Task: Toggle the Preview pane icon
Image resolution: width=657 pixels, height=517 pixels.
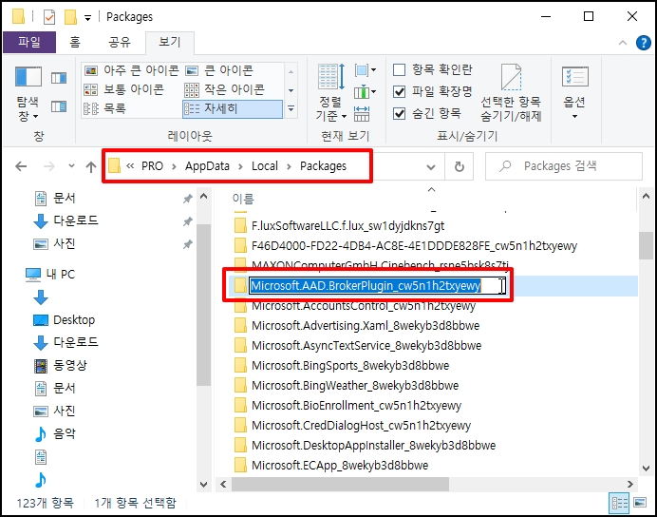Action: pyautogui.click(x=59, y=78)
